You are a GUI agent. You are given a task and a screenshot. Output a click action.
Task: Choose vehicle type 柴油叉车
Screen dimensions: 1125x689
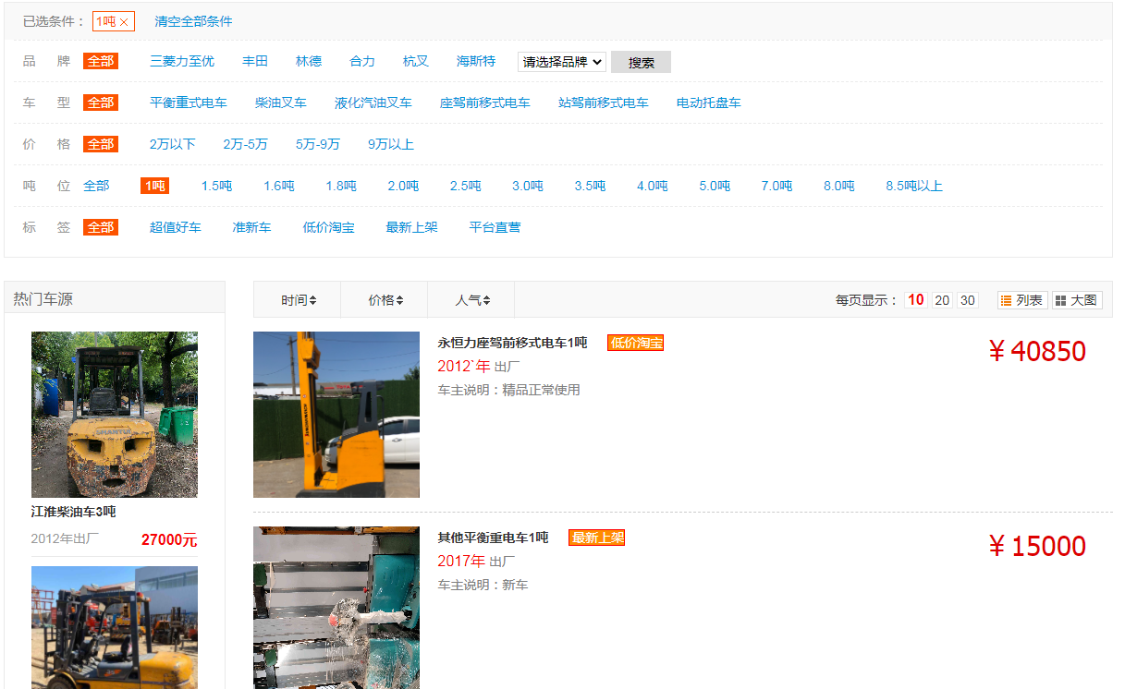(x=281, y=103)
